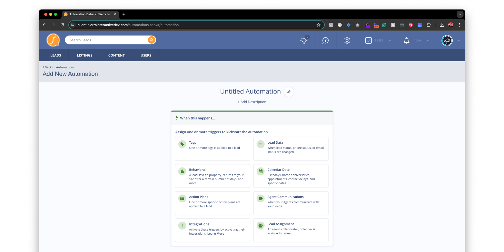
Task: Click the Sierra Interactive logo
Action: click(x=53, y=40)
